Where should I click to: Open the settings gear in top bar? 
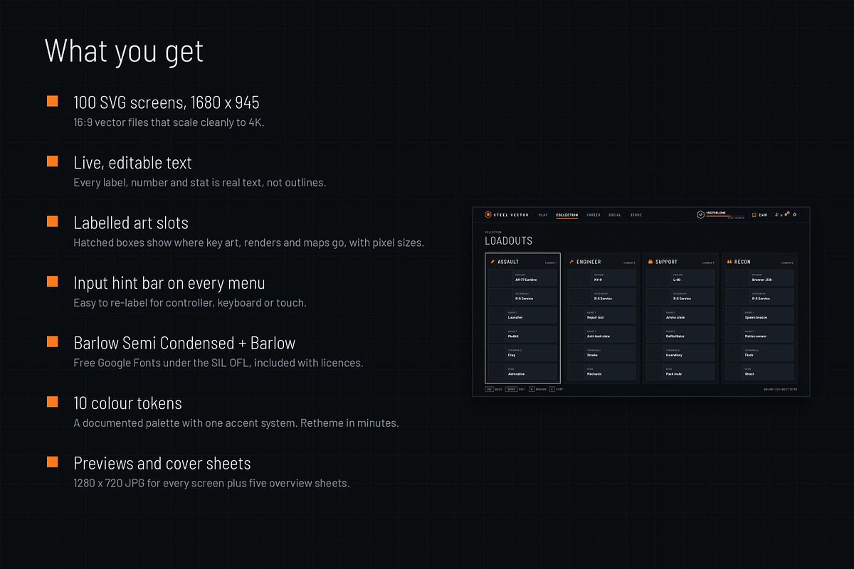tap(795, 215)
